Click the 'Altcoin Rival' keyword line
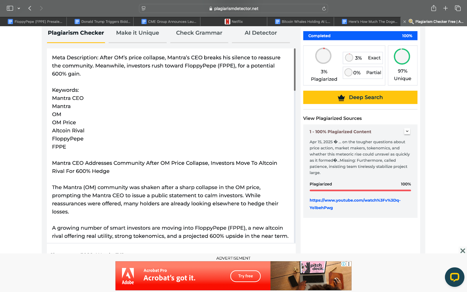 coord(68,131)
